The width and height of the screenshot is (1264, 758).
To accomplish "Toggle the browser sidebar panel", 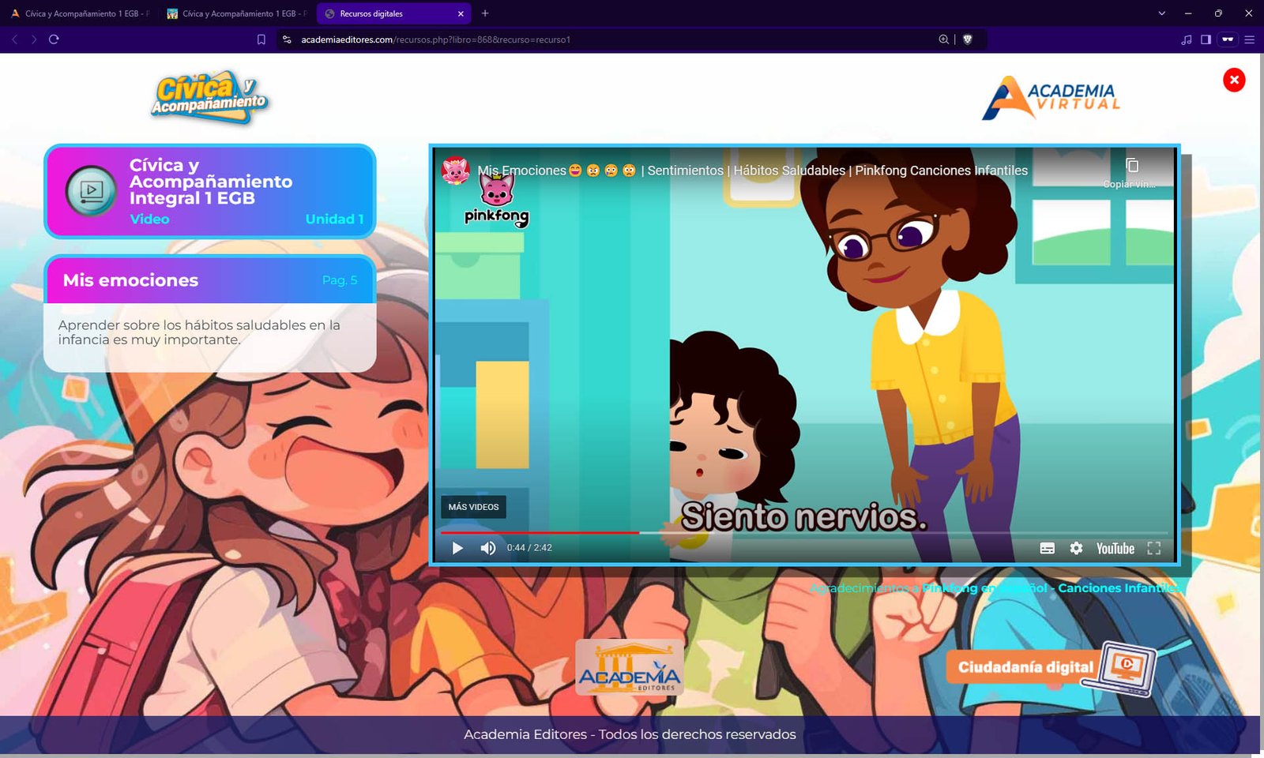I will coord(1206,39).
